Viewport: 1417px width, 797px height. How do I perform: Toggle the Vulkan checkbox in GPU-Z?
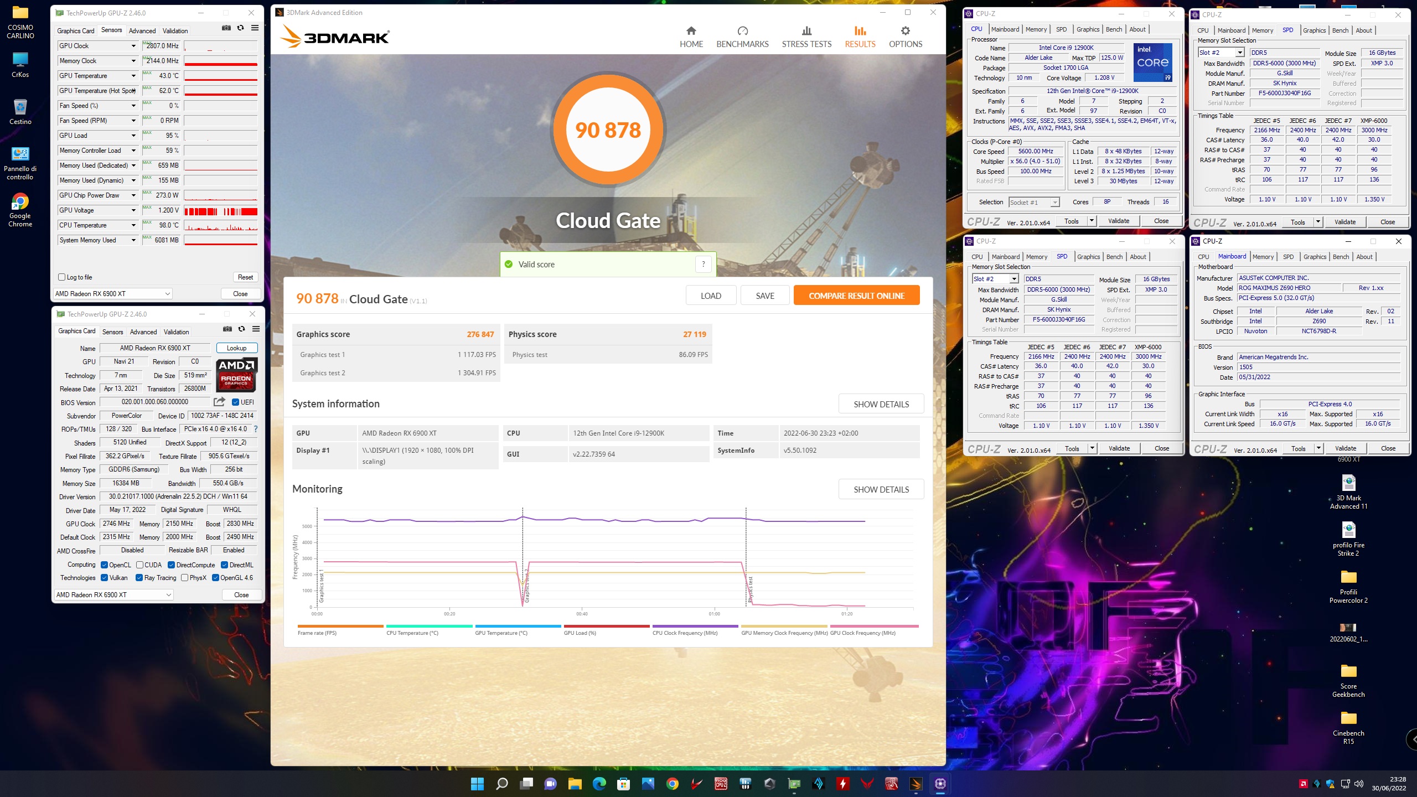(104, 578)
